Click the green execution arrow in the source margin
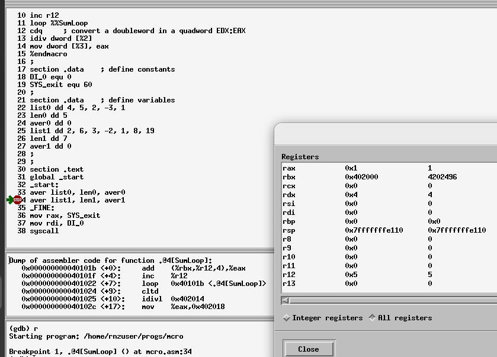 pyautogui.click(x=9, y=200)
